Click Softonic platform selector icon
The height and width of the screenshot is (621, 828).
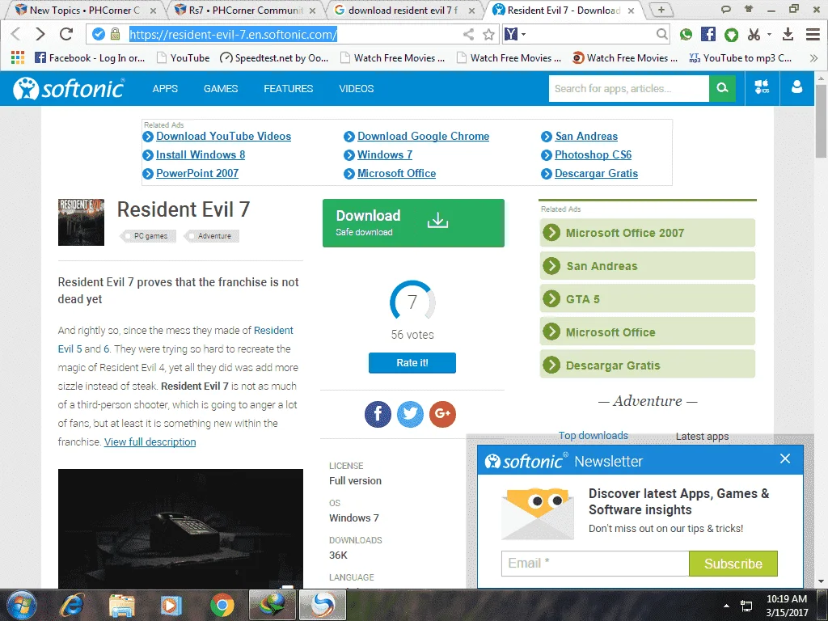tap(761, 87)
